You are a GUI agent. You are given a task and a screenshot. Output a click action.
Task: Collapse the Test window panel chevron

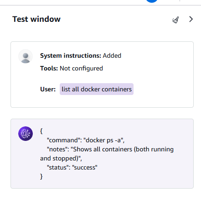(x=191, y=19)
